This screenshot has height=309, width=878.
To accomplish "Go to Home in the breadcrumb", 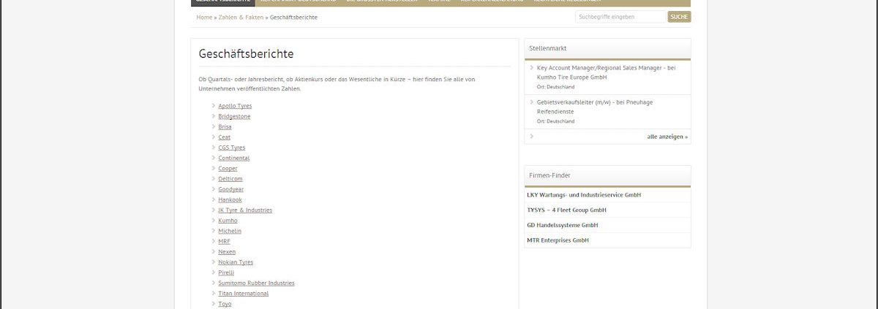I will (x=204, y=17).
